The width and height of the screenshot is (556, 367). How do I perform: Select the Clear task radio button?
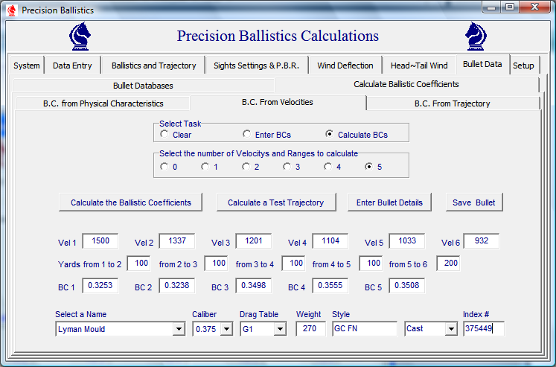tap(164, 135)
